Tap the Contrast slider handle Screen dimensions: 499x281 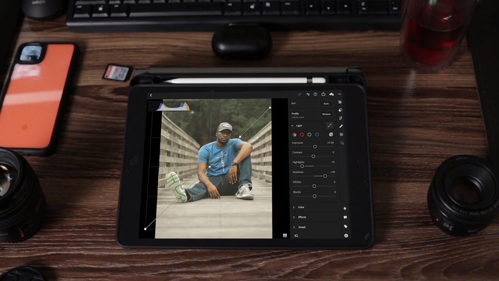[x=313, y=156]
